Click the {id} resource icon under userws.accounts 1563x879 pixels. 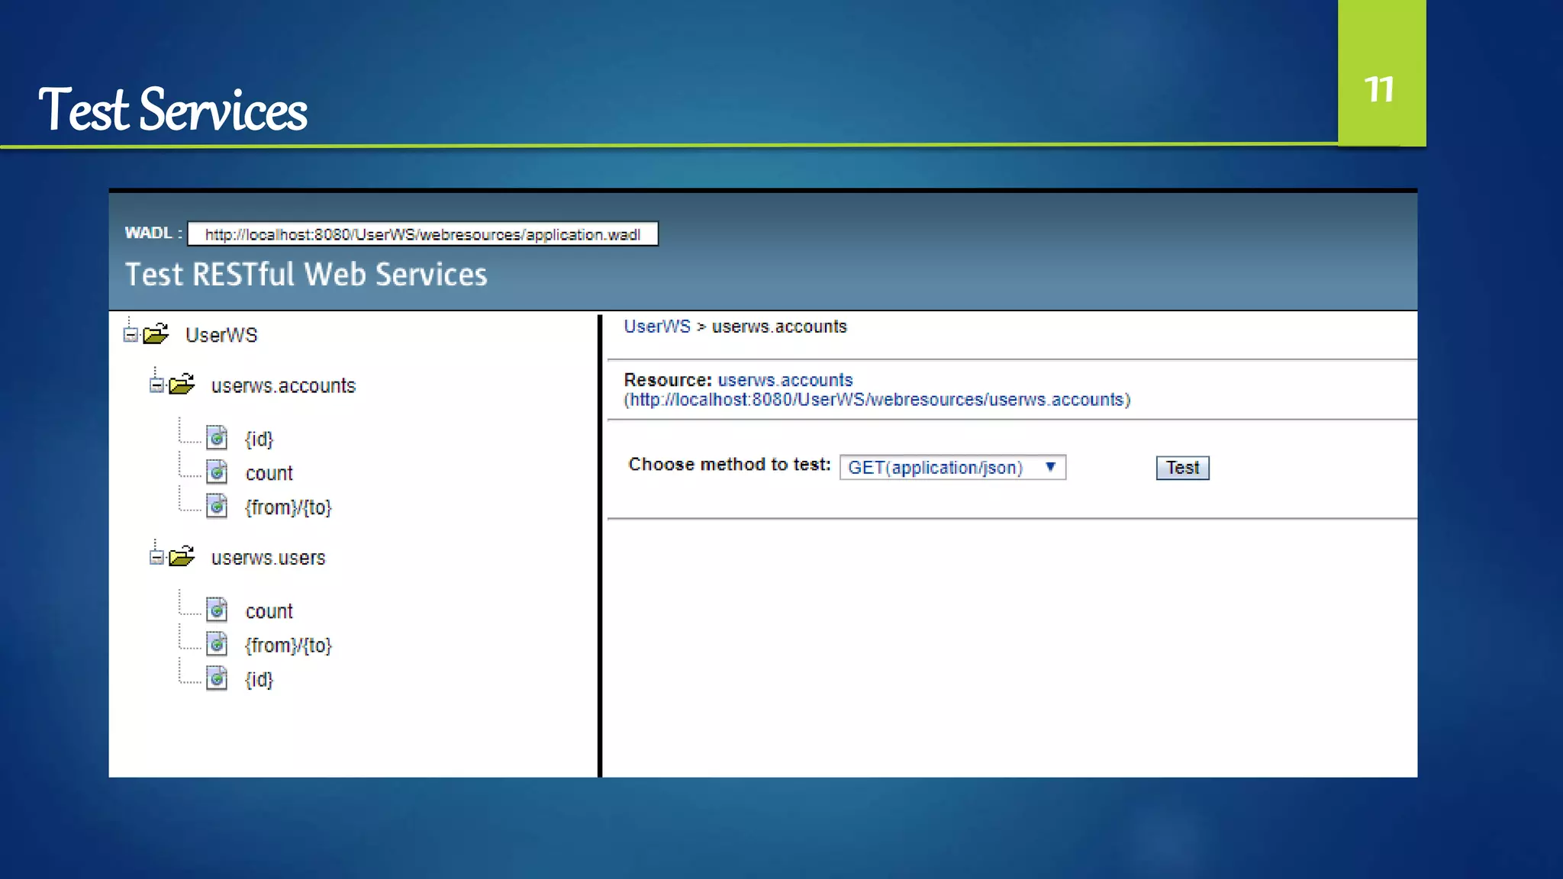pos(218,438)
